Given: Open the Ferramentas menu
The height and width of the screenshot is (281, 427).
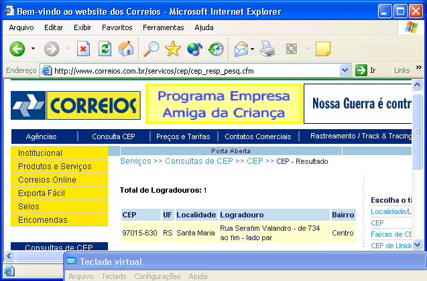Looking at the screenshot, I should point(163,27).
